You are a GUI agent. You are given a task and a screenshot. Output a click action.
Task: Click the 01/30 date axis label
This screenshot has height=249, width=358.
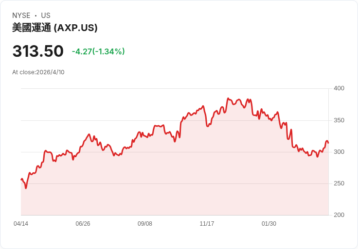(269, 224)
